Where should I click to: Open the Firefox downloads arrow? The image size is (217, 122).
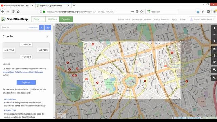198,12
